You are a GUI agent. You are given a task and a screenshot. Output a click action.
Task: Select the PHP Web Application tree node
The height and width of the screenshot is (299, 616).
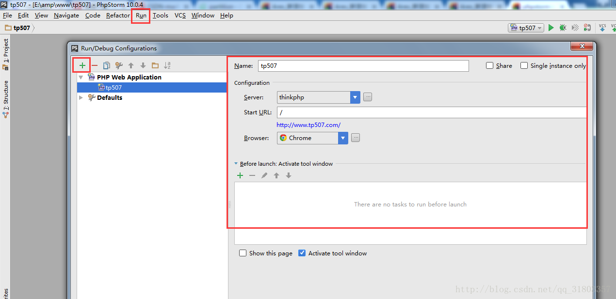coord(129,77)
